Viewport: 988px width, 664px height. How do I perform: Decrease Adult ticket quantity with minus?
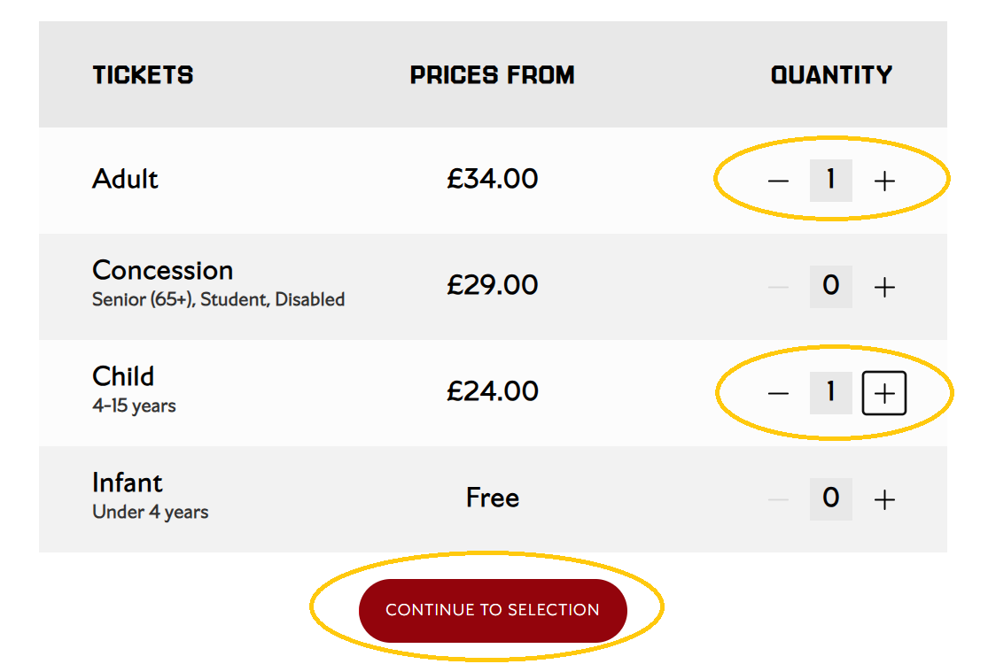pos(778,181)
